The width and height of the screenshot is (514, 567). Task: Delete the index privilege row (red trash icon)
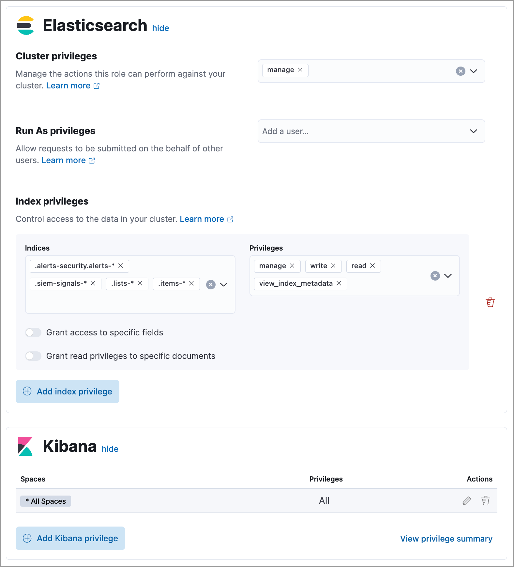490,302
